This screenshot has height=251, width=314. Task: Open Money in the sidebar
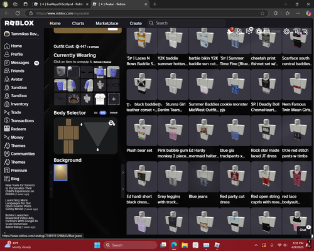pos(14,137)
